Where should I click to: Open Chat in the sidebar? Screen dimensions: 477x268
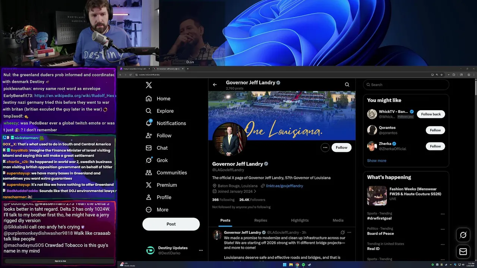pos(157,148)
